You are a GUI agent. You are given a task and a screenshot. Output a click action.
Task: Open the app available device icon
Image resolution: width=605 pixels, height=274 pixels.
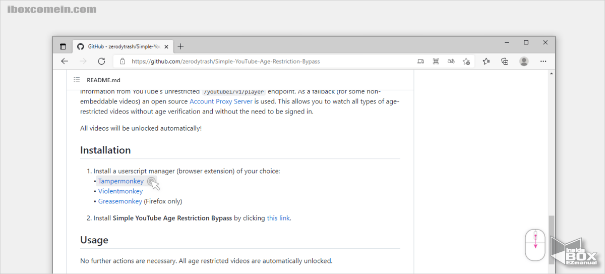(x=421, y=62)
